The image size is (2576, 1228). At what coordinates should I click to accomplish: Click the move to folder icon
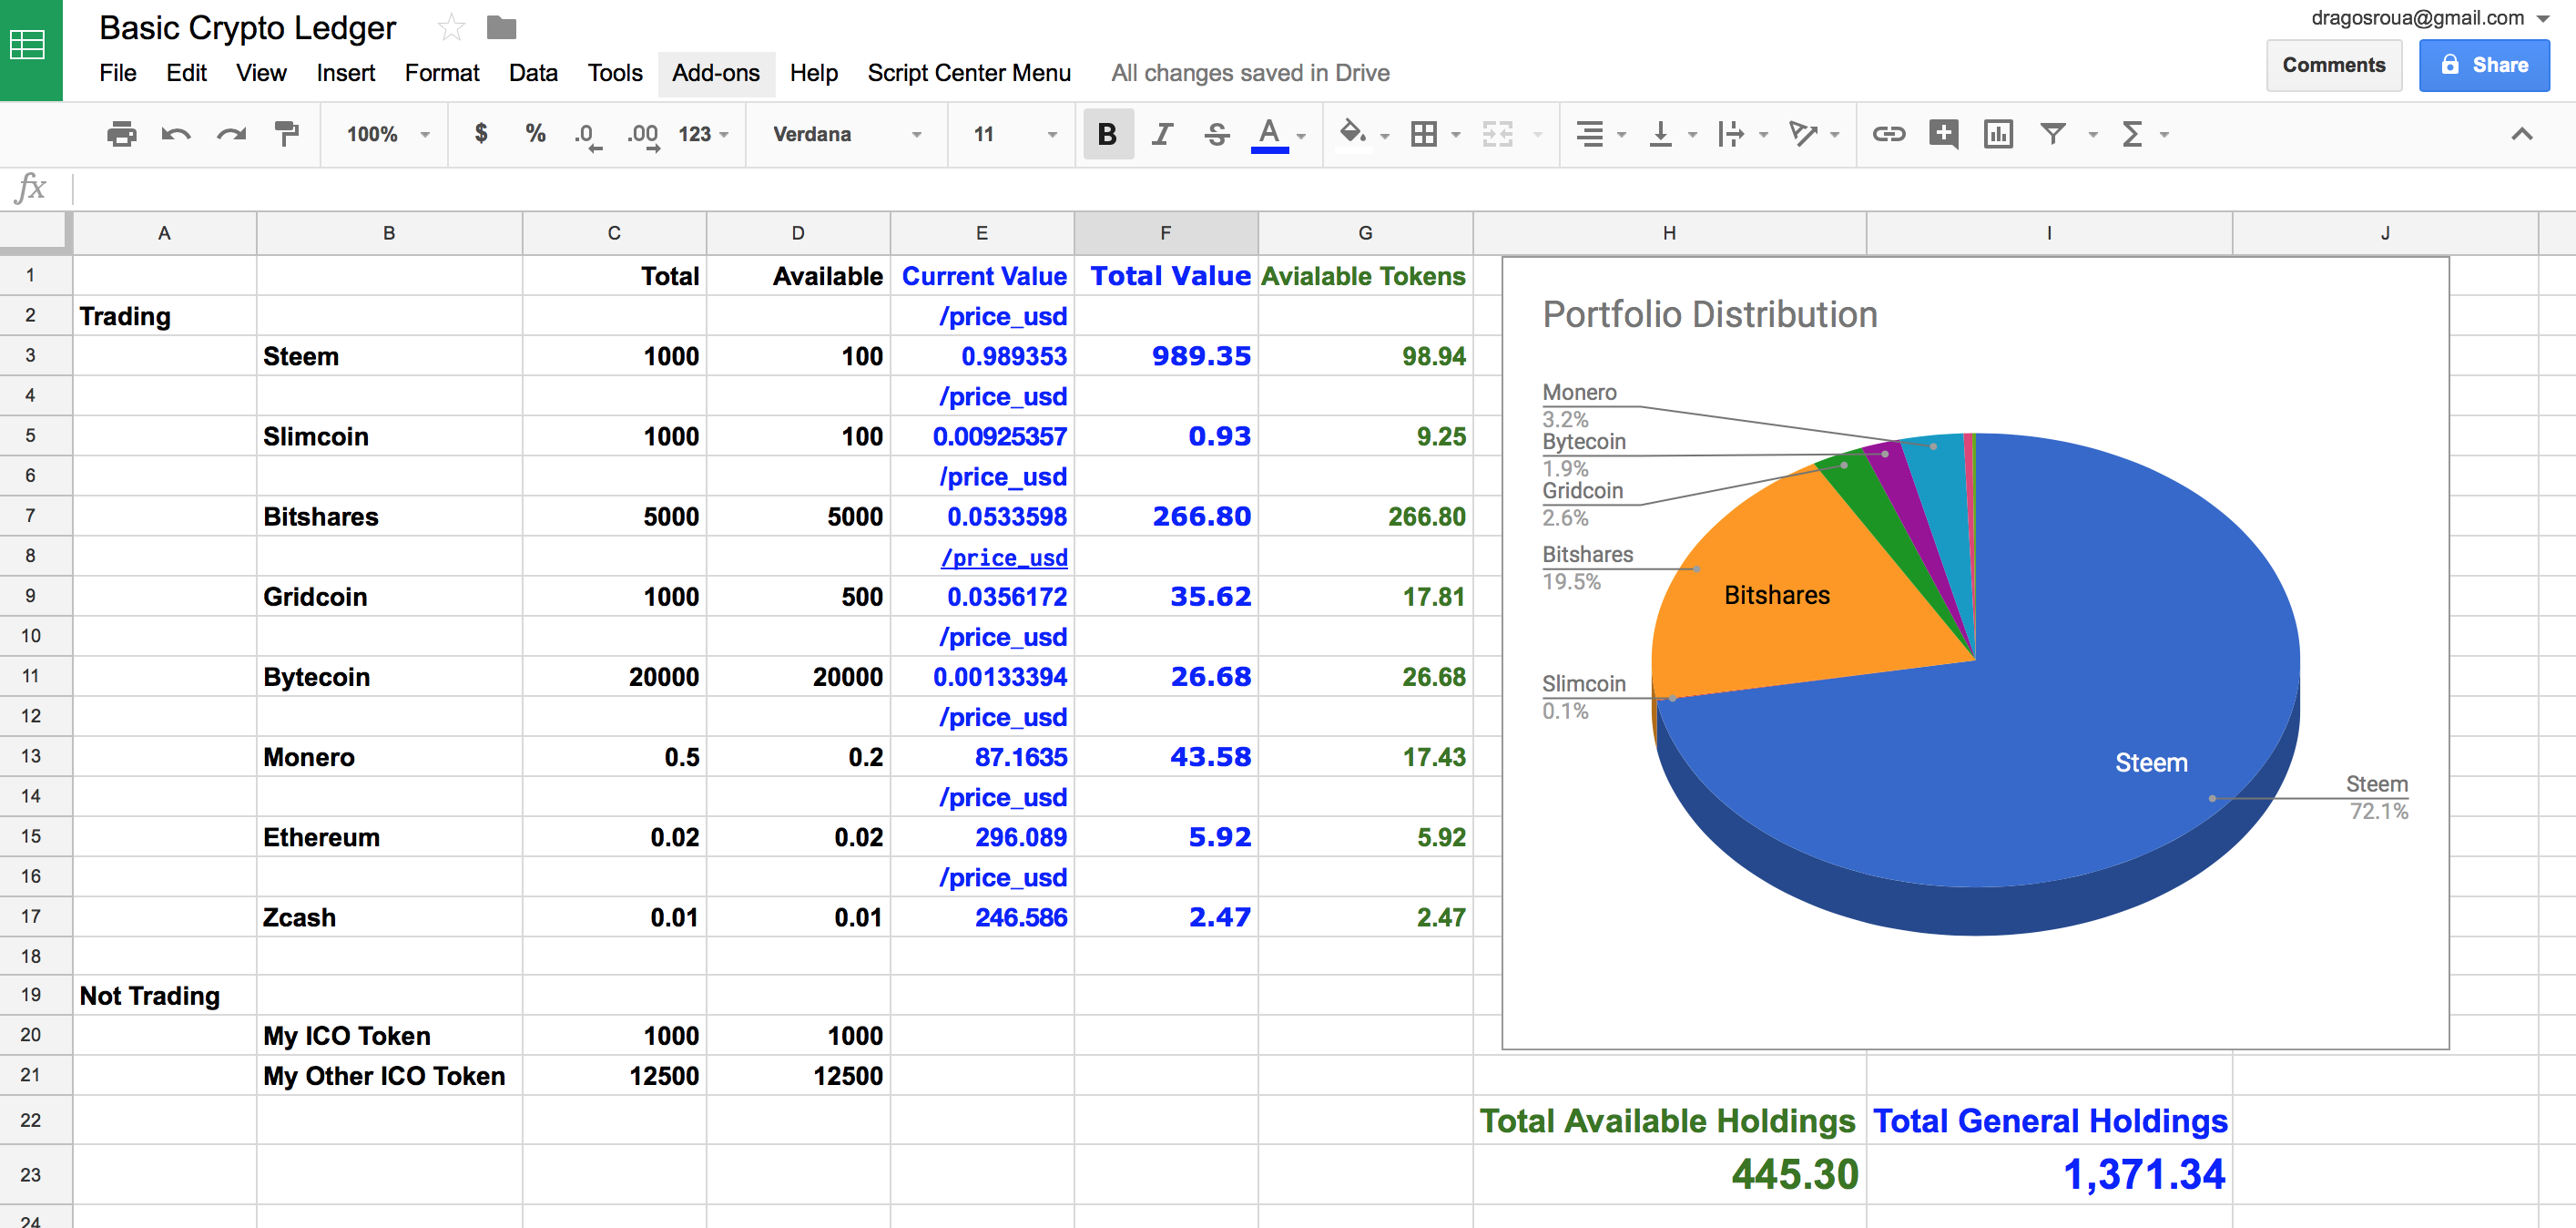coord(501,27)
